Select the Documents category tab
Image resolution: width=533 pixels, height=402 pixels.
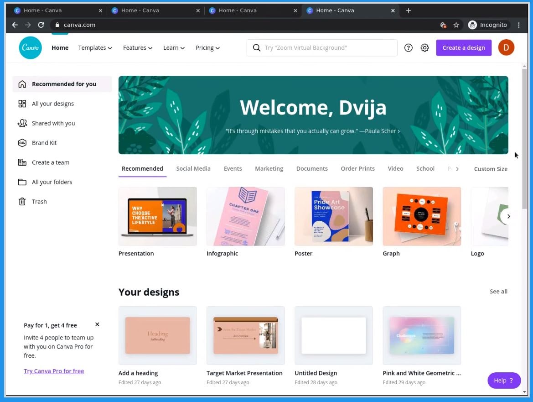(312, 168)
